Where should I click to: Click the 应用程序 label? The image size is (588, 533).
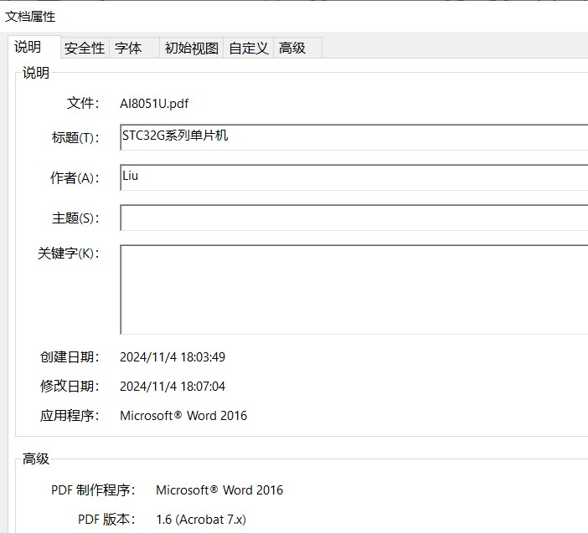[70, 415]
